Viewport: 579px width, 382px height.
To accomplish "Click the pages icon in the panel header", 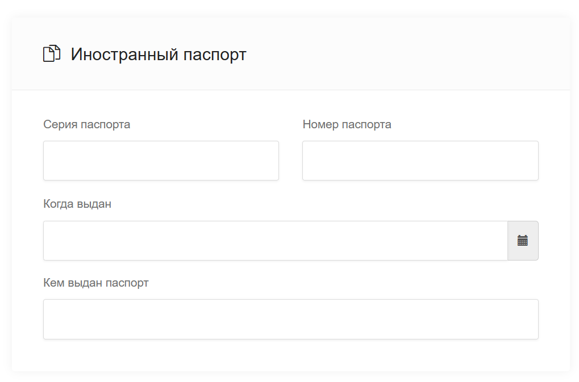I will pos(52,54).
